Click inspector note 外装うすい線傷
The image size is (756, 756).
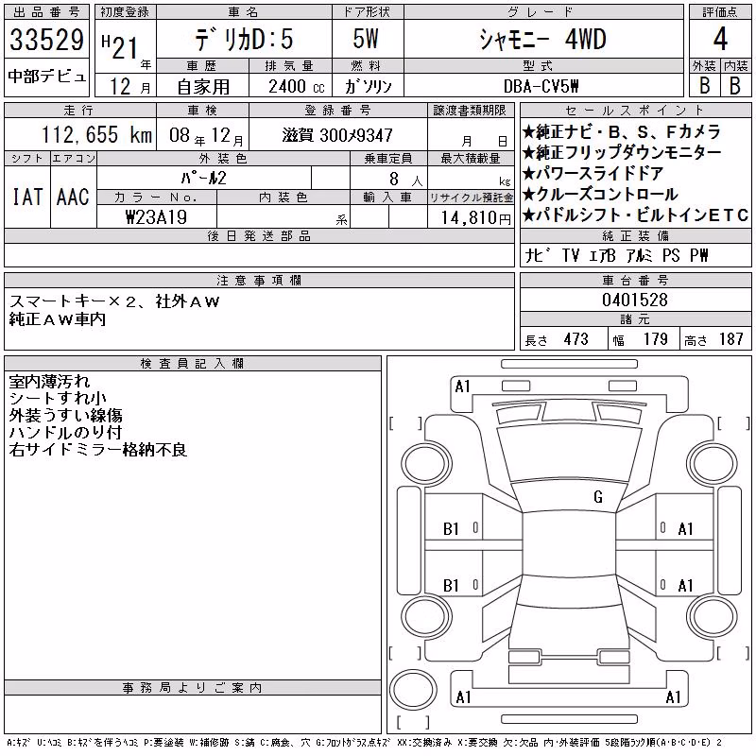click(x=65, y=416)
